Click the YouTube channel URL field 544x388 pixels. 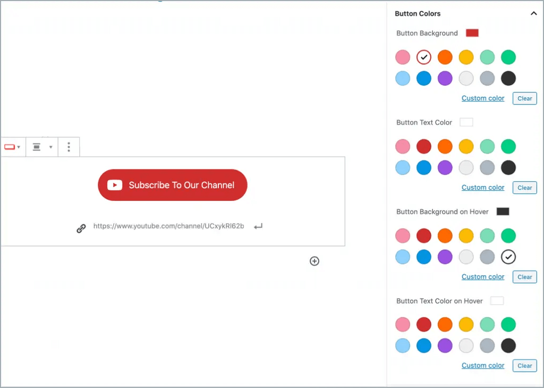[x=168, y=226]
